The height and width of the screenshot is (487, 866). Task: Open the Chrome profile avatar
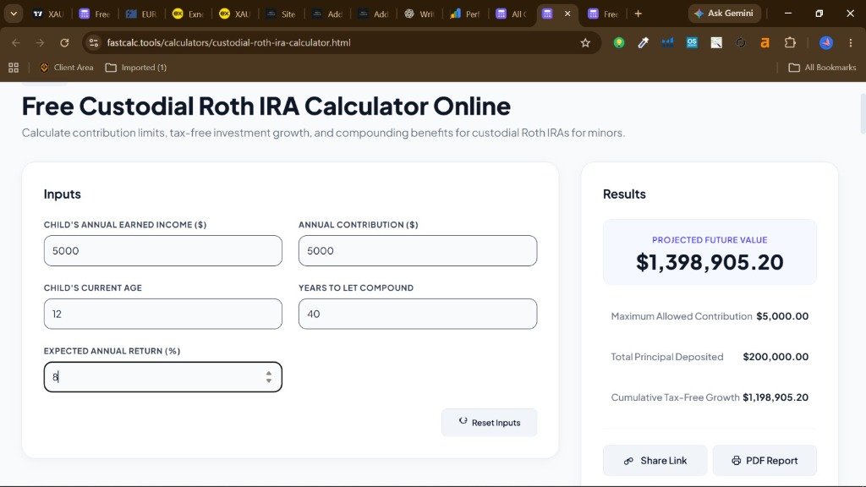pyautogui.click(x=826, y=42)
